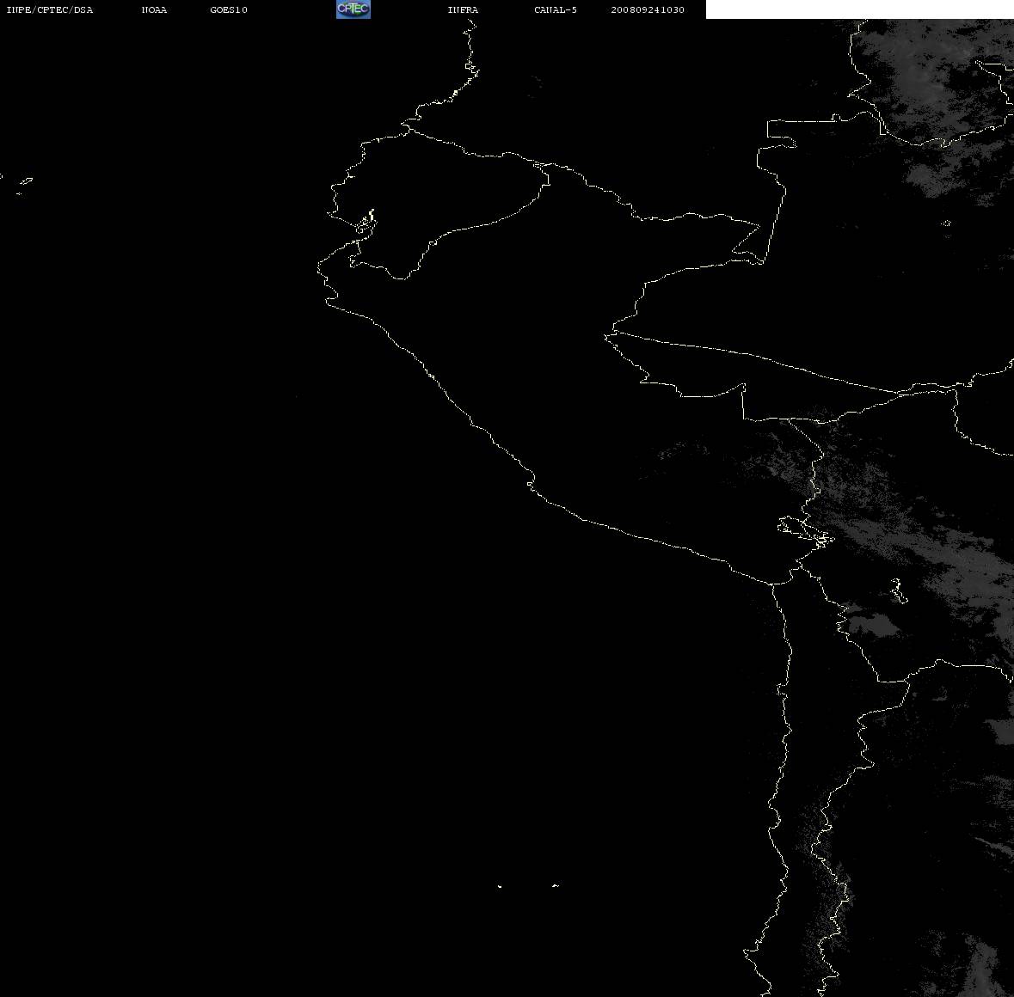Click the blank white bar in the header
Screen dimensions: 1014x997
click(x=859, y=9)
